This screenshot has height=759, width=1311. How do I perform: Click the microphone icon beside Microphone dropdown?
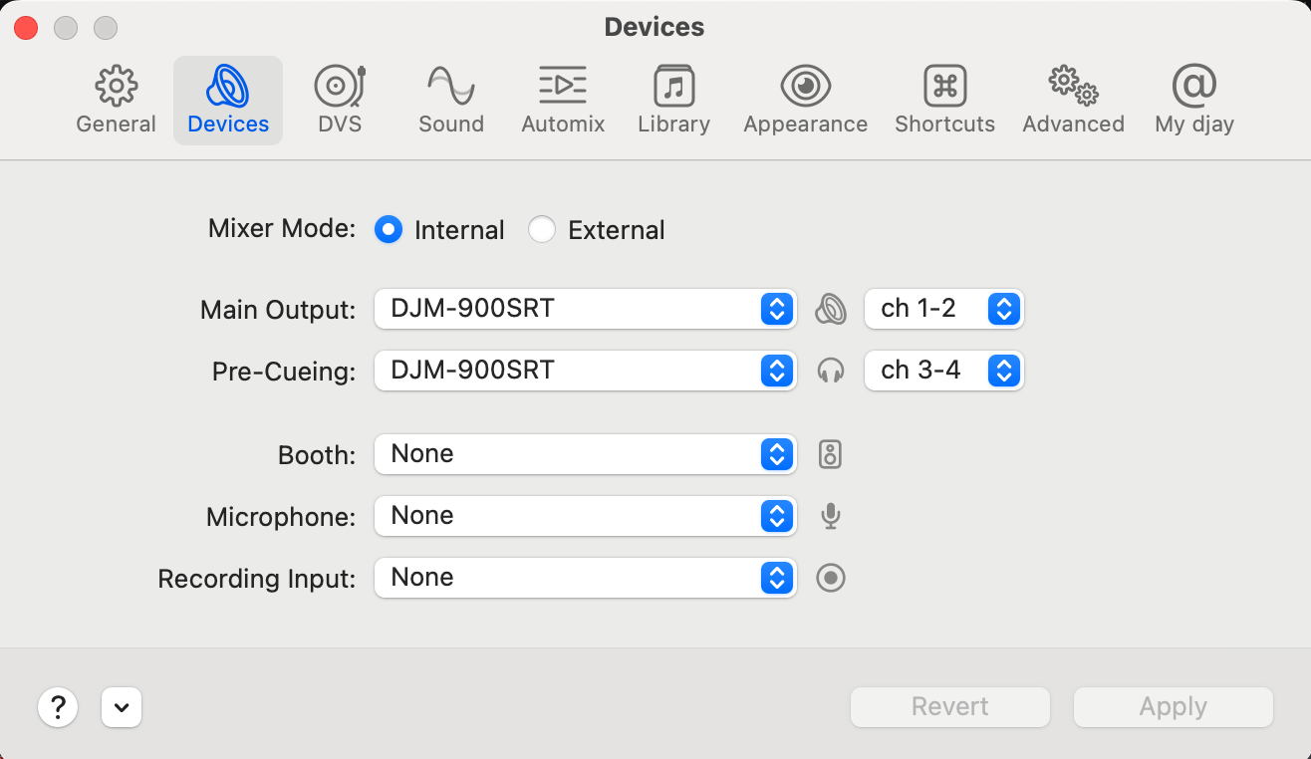point(830,516)
